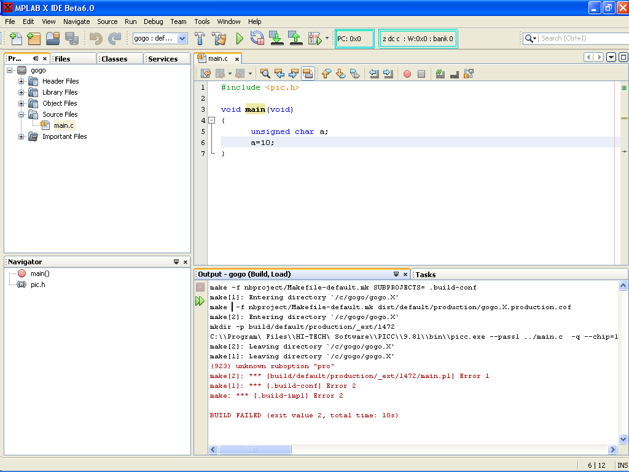Image resolution: width=629 pixels, height=472 pixels.
Task: Select main.c in Source Files tree
Action: tap(63, 125)
